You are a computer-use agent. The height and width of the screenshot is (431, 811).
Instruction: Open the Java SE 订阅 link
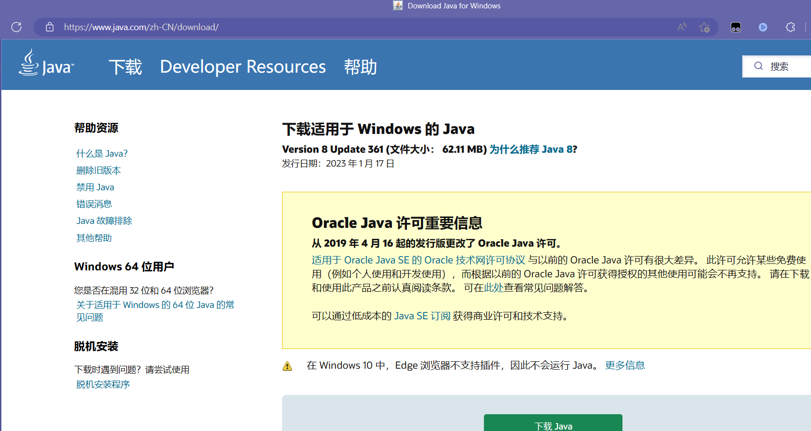tap(422, 316)
